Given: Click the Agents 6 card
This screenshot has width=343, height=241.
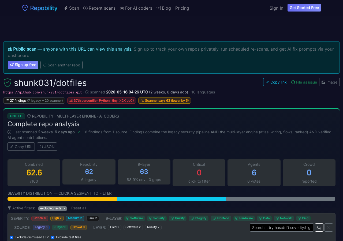Looking at the screenshot, I should point(254,173).
